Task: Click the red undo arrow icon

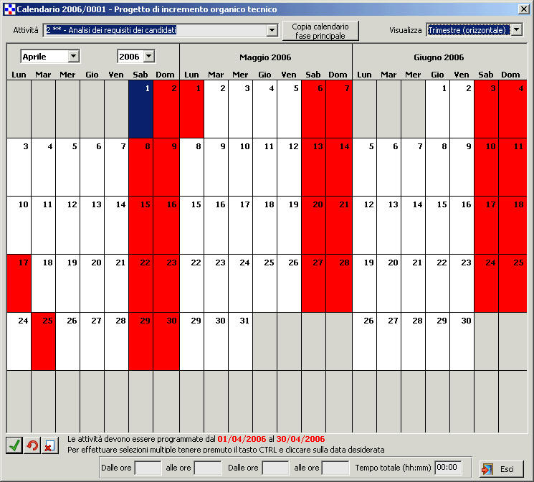Action: [31, 445]
